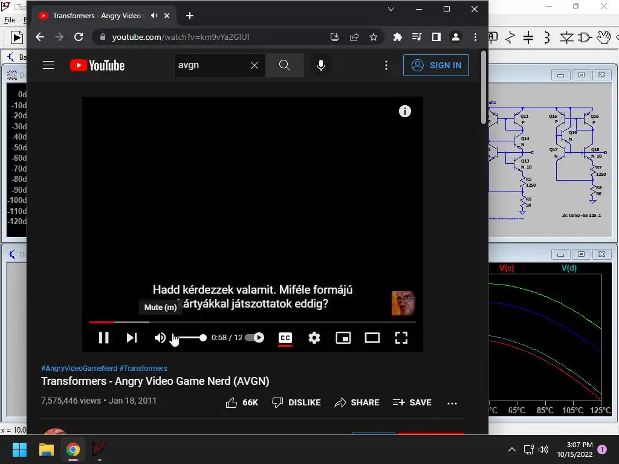Click the SIGN IN button
The height and width of the screenshot is (464, 619).
pyautogui.click(x=436, y=65)
